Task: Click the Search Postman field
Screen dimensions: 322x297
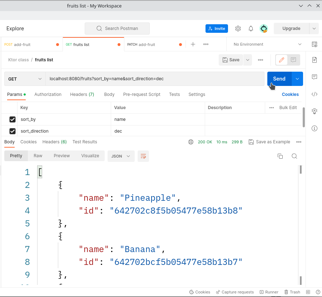Action: click(x=117, y=29)
